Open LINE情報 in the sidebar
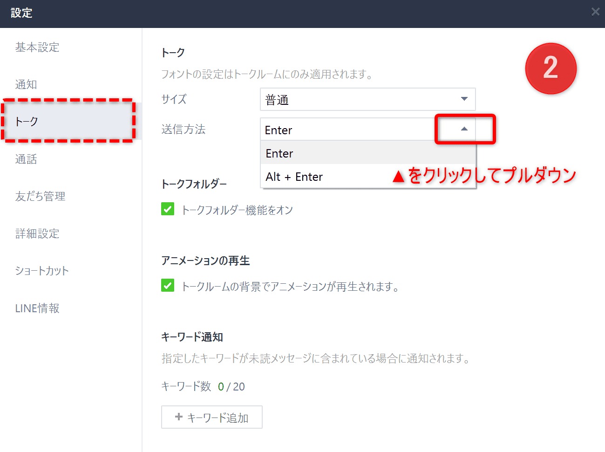This screenshot has height=452, width=605. [x=37, y=308]
